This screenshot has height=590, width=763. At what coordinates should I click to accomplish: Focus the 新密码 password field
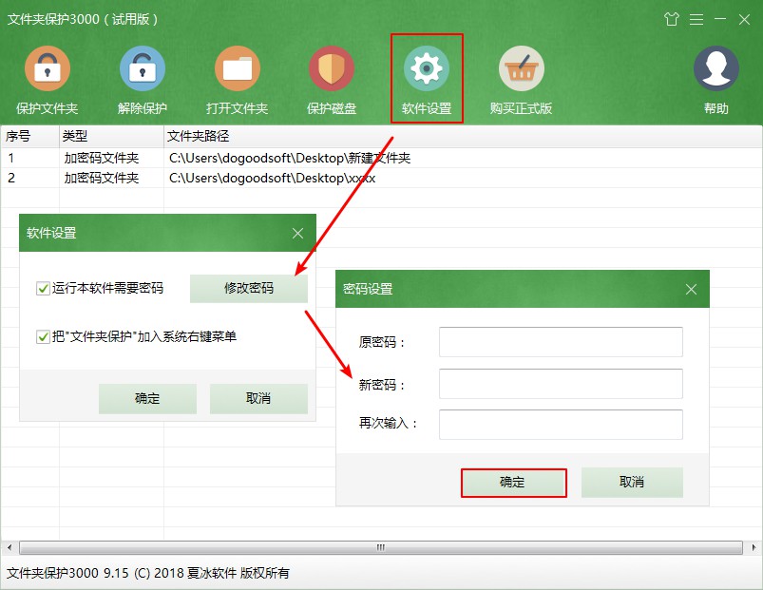560,383
